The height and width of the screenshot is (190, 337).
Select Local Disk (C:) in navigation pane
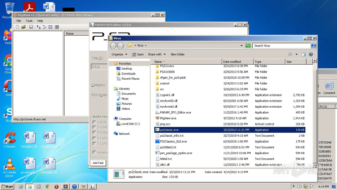point(131,124)
